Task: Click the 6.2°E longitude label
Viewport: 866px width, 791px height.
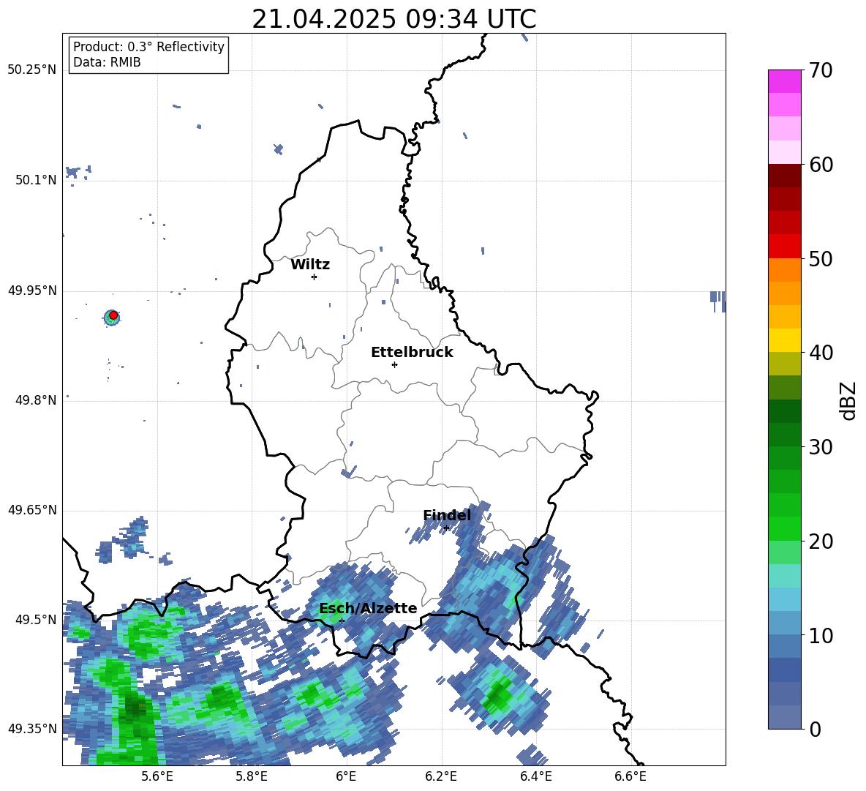Action: 441,776
